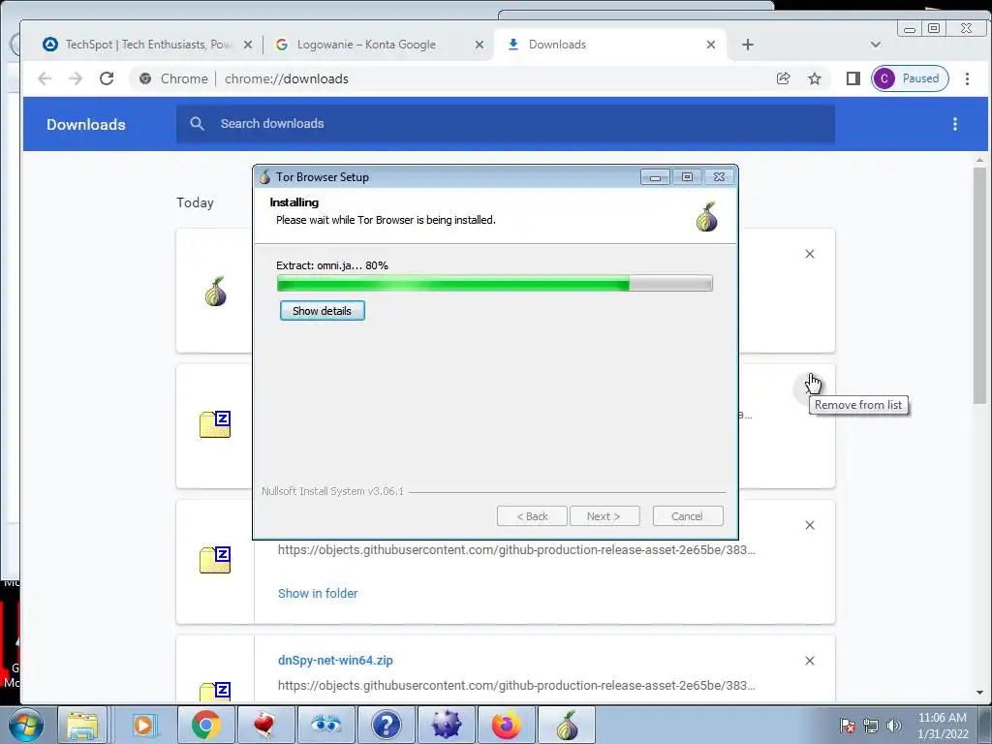Open the Minesweeper mine taskbar icon

(x=446, y=725)
